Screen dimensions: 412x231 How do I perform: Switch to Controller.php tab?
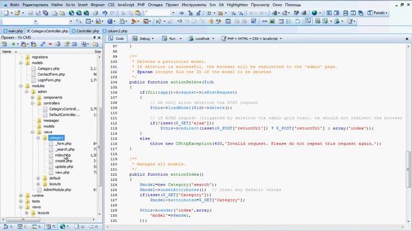click(x=86, y=31)
